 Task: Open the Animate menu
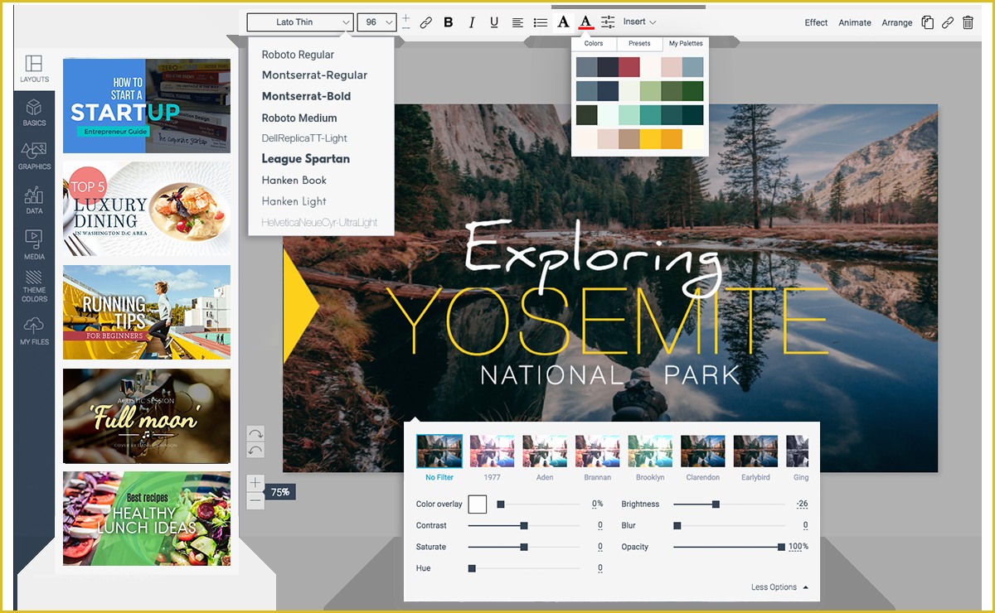[855, 22]
